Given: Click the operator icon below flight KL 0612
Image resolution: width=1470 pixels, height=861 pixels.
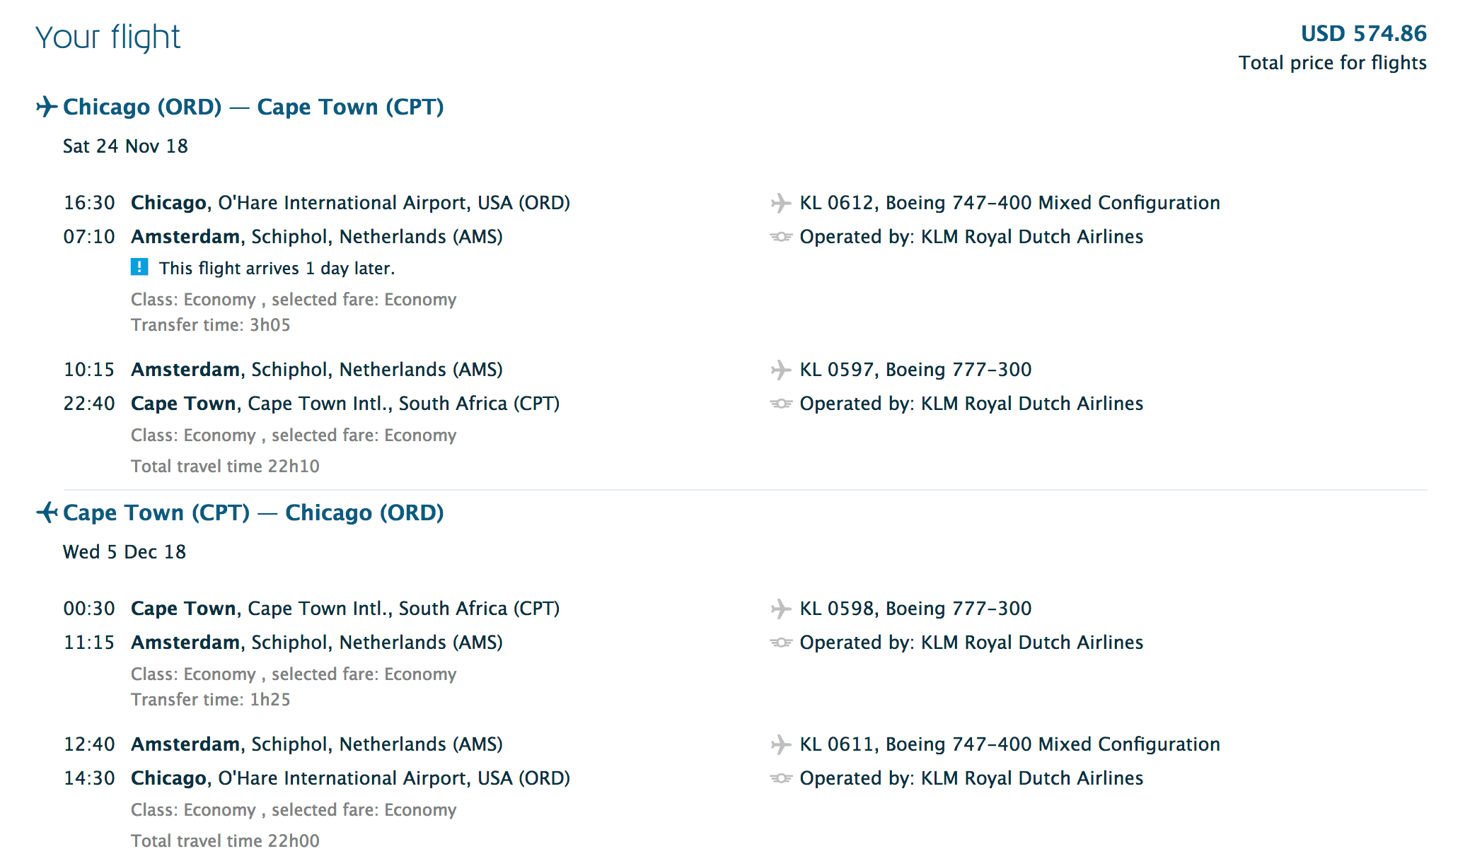Looking at the screenshot, I should pos(780,237).
